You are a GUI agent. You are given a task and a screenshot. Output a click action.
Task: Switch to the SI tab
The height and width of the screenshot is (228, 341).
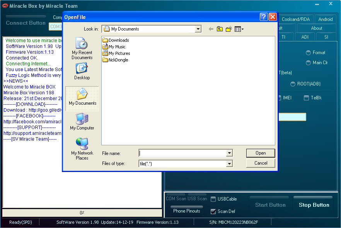(326, 37)
